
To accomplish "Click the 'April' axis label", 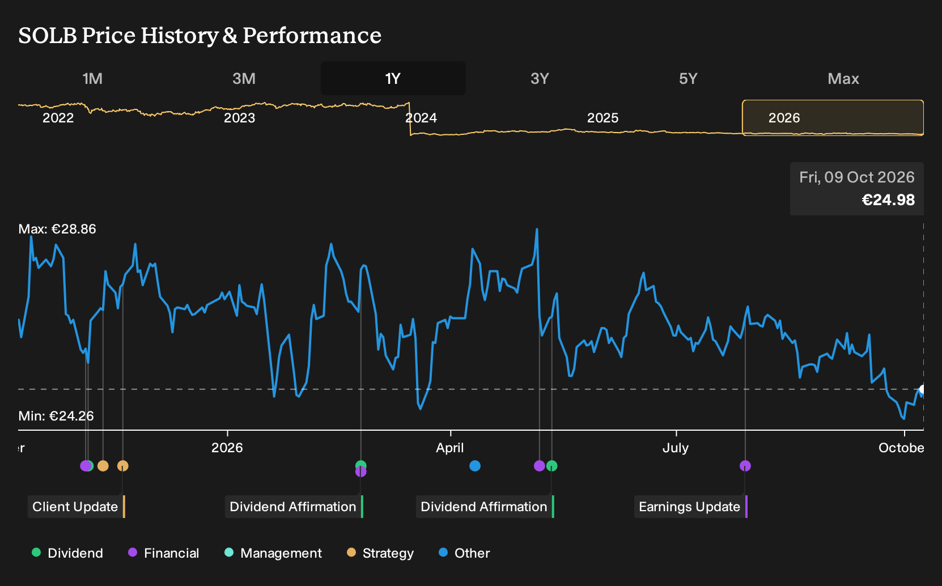I will coord(450,448).
